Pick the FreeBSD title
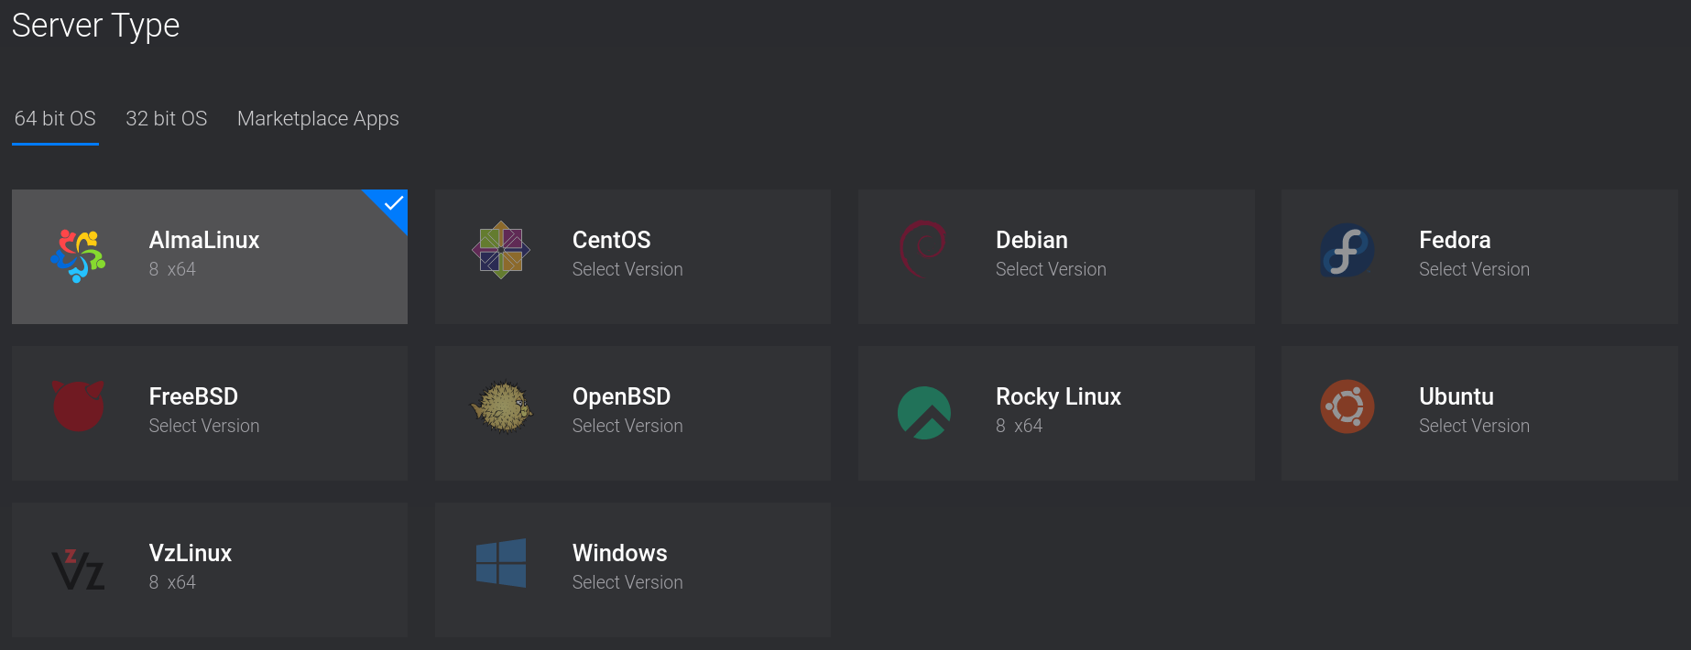Viewport: 1691px width, 650px height. click(193, 396)
